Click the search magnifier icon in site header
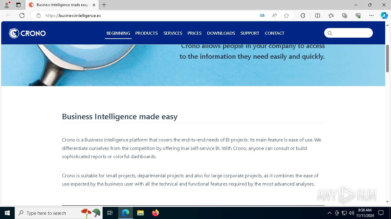The width and height of the screenshot is (391, 219). [330, 33]
